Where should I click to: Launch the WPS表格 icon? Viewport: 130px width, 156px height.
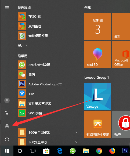[22, 113]
